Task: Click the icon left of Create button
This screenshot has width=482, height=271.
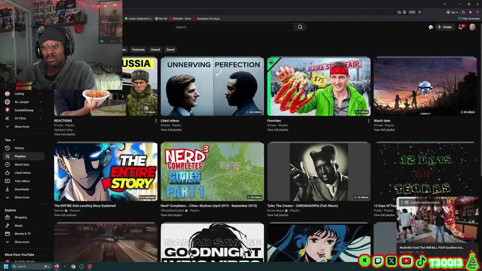Action: 431,27
